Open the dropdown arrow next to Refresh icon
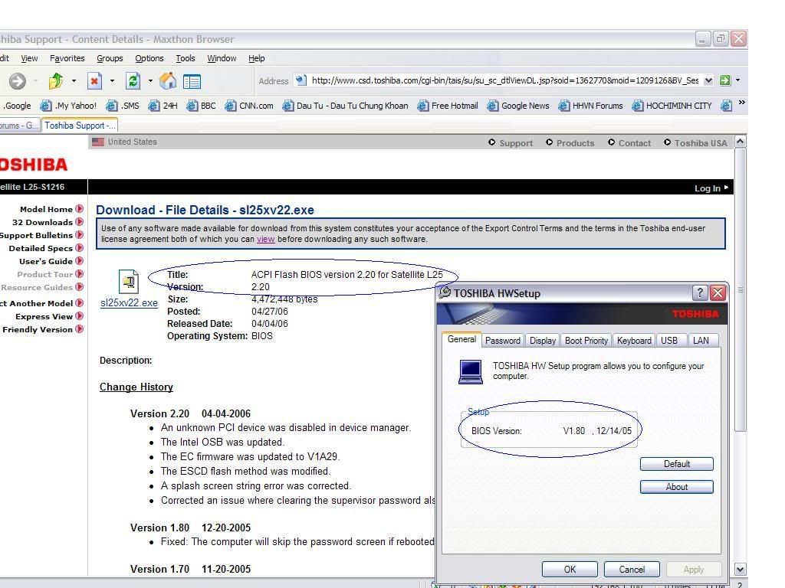Screen dimensions: 785x588 150,81
